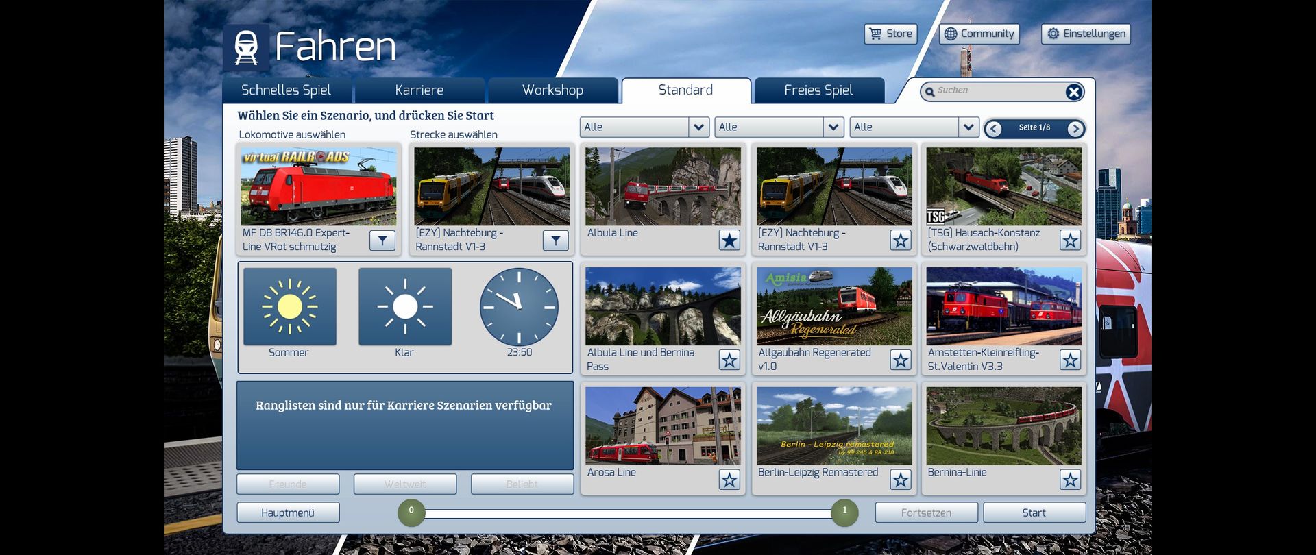Select the Sommer season icon

coord(289,306)
